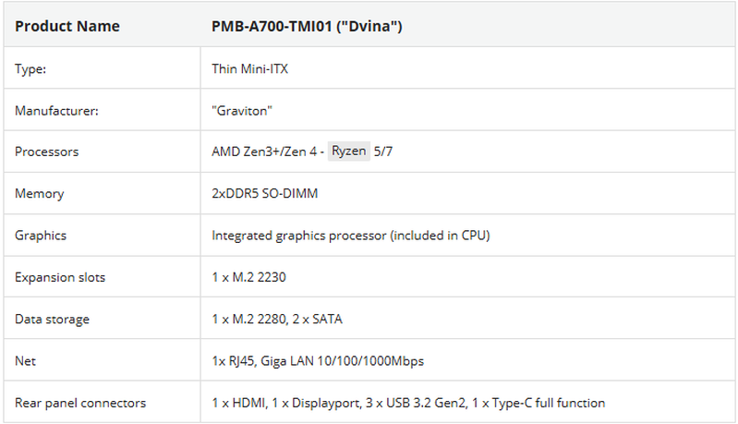Image resolution: width=738 pixels, height=424 pixels.
Task: Click the Rear panel connectors label
Action: coord(80,403)
